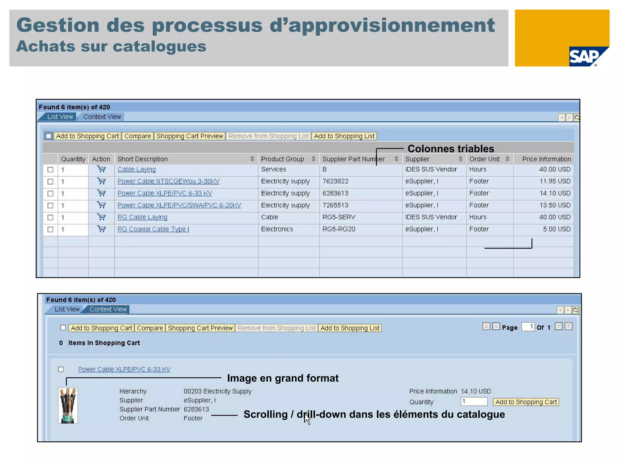Go to previous page using pager icon

click(x=496, y=327)
